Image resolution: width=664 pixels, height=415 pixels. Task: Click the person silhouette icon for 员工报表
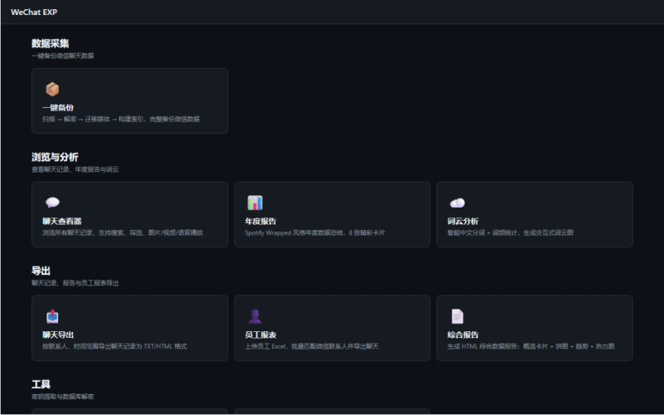(255, 316)
